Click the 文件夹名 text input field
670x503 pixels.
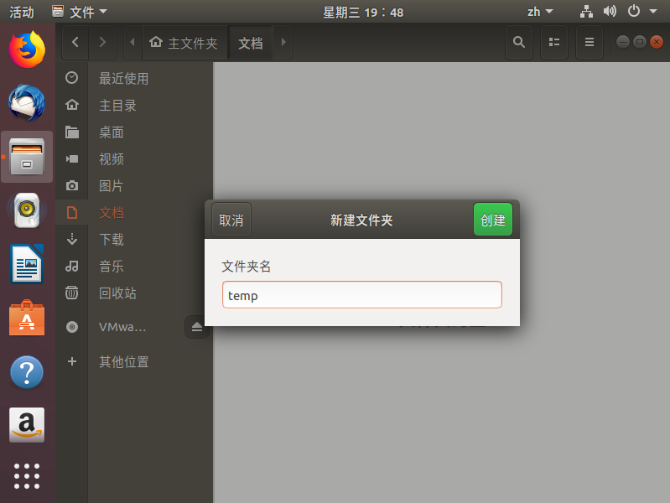(x=361, y=295)
